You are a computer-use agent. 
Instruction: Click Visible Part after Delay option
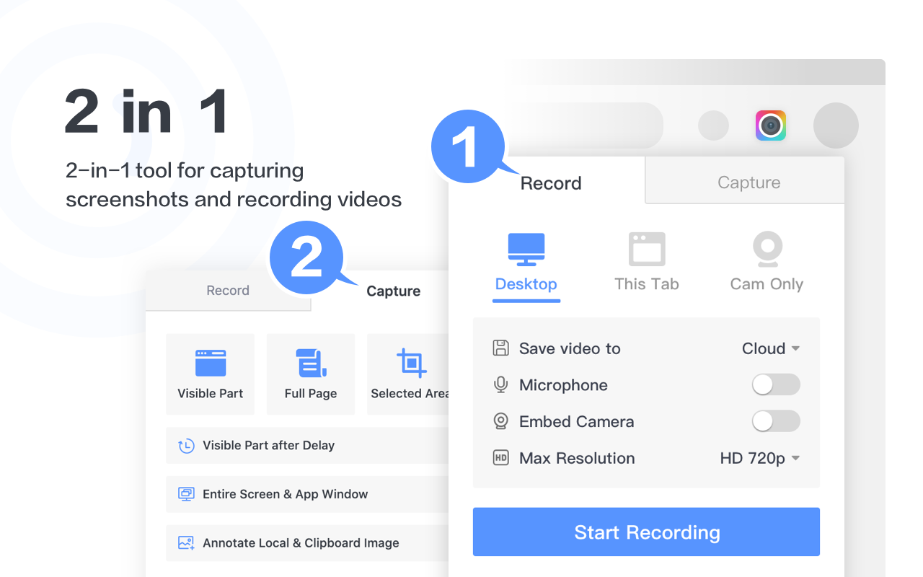click(x=267, y=445)
